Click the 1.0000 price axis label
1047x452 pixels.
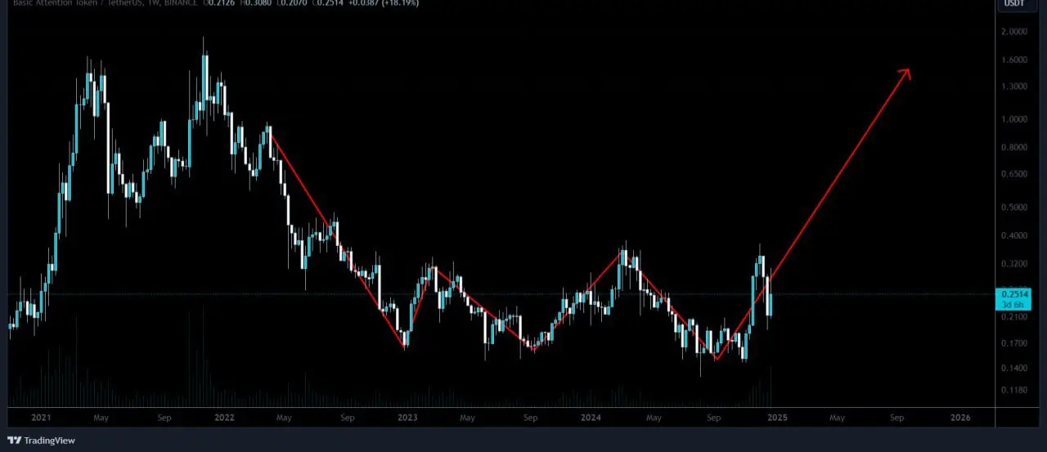[x=1013, y=119]
